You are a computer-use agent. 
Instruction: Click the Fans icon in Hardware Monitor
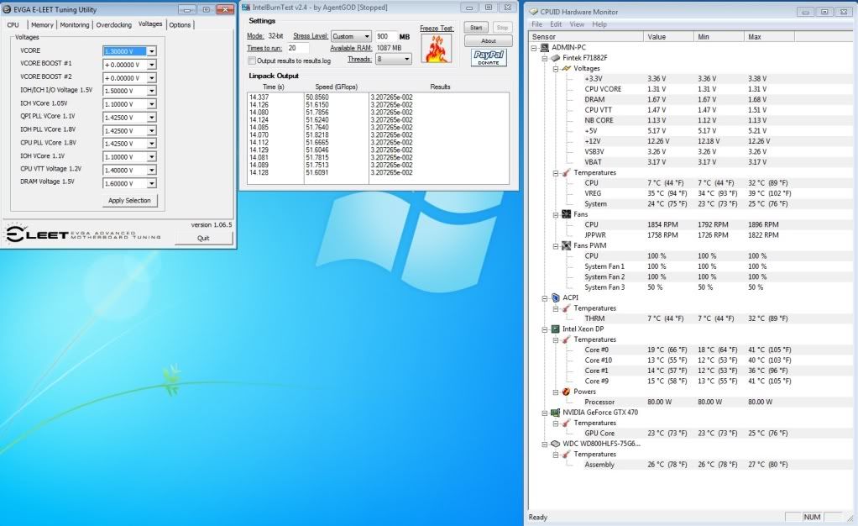tap(567, 214)
